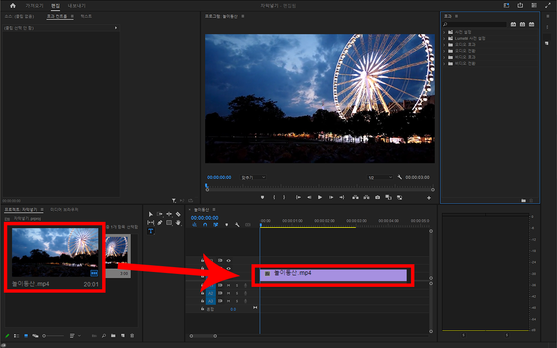The height and width of the screenshot is (348, 557).
Task: Click the Export Frame camera icon
Action: point(377,197)
